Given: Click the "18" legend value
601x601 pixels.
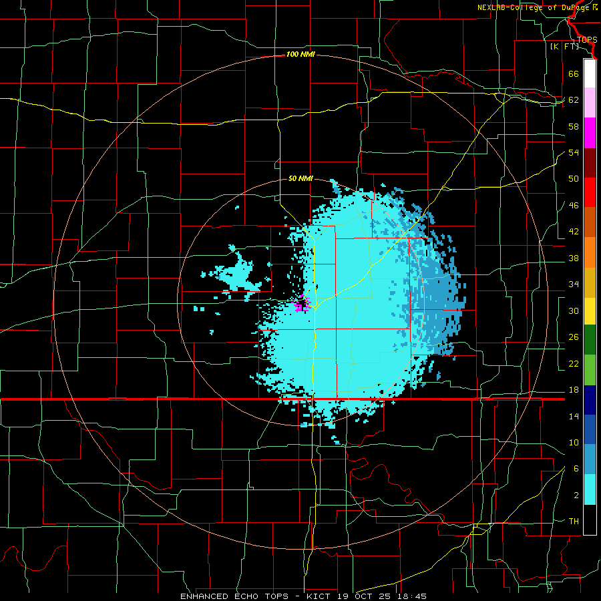Looking at the screenshot, I should [574, 390].
